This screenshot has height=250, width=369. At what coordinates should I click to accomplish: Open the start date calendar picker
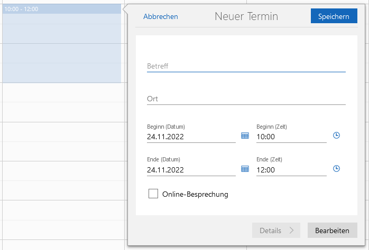coord(245,136)
